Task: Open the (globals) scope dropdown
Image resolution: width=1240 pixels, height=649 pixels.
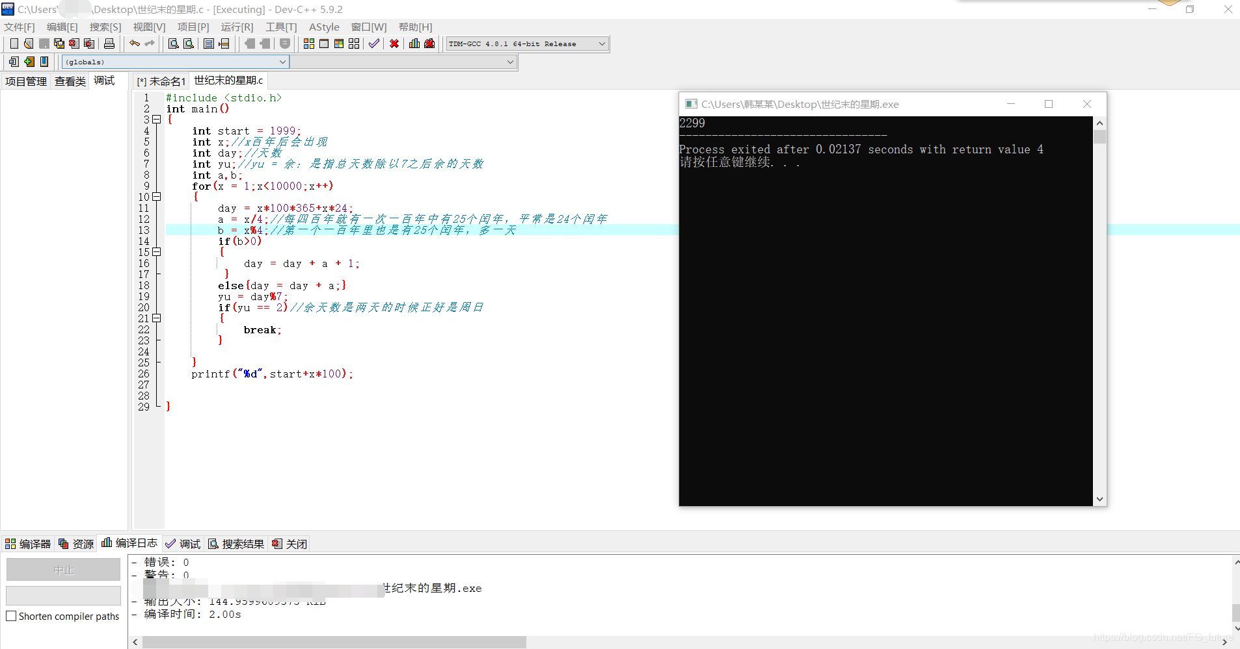Action: coord(176,62)
